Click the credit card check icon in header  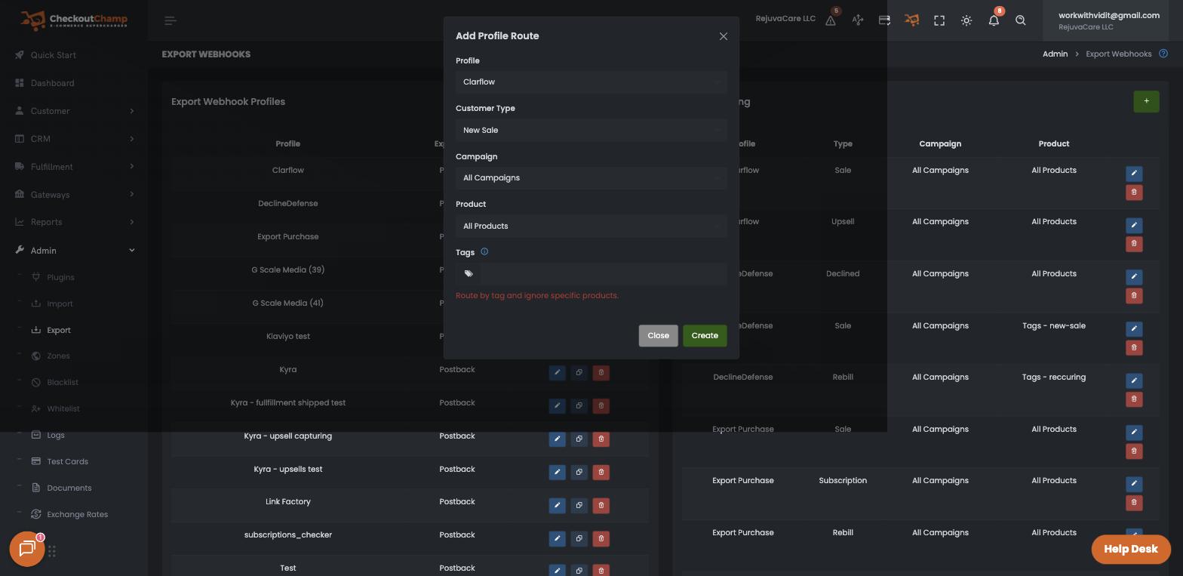pos(885,20)
